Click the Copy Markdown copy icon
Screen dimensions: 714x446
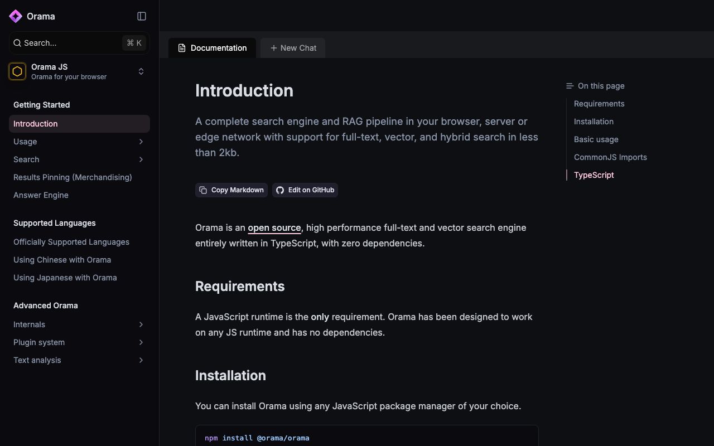click(203, 190)
